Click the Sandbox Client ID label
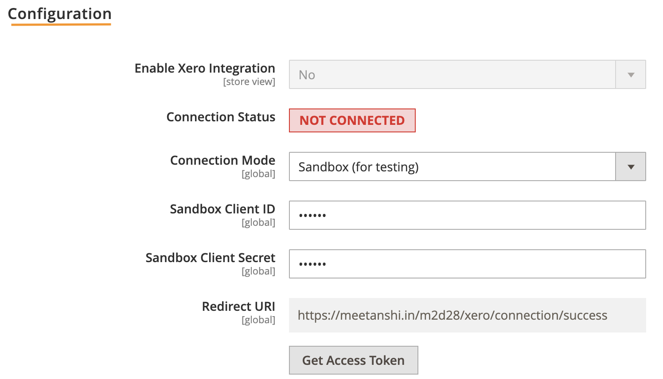 click(222, 209)
